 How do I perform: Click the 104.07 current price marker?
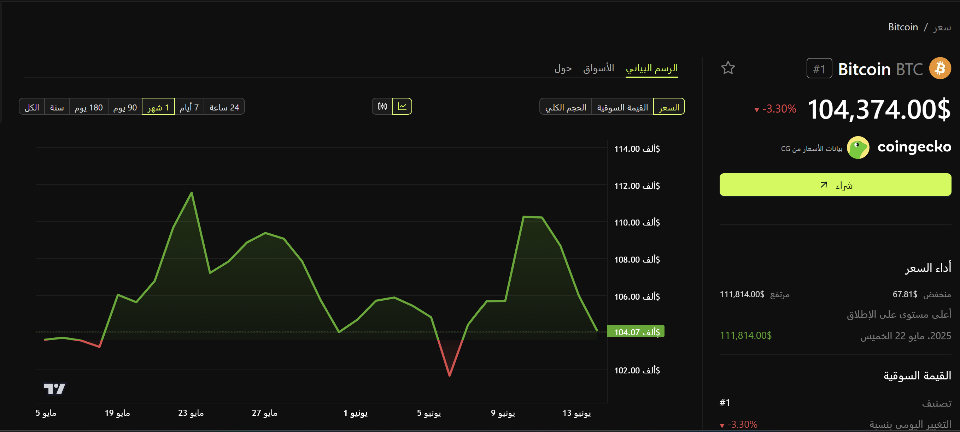636,332
